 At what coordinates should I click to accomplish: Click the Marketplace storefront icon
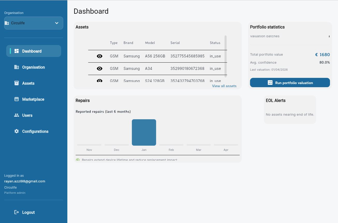point(17,99)
